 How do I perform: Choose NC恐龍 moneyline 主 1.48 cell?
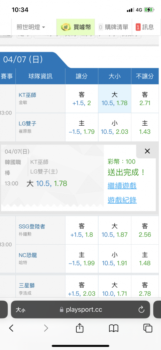point(145,259)
